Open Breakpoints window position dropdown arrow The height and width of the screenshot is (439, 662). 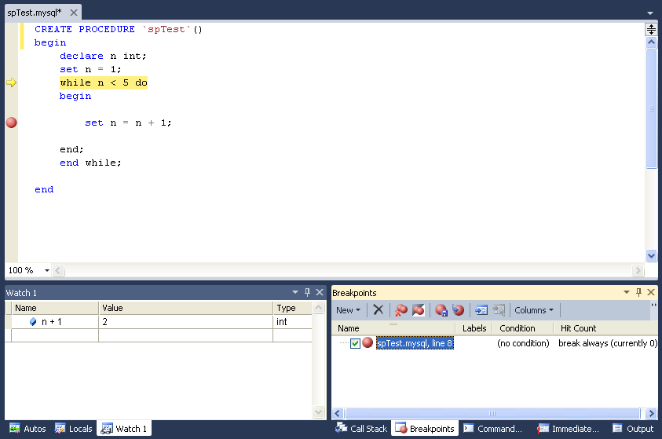click(x=627, y=292)
